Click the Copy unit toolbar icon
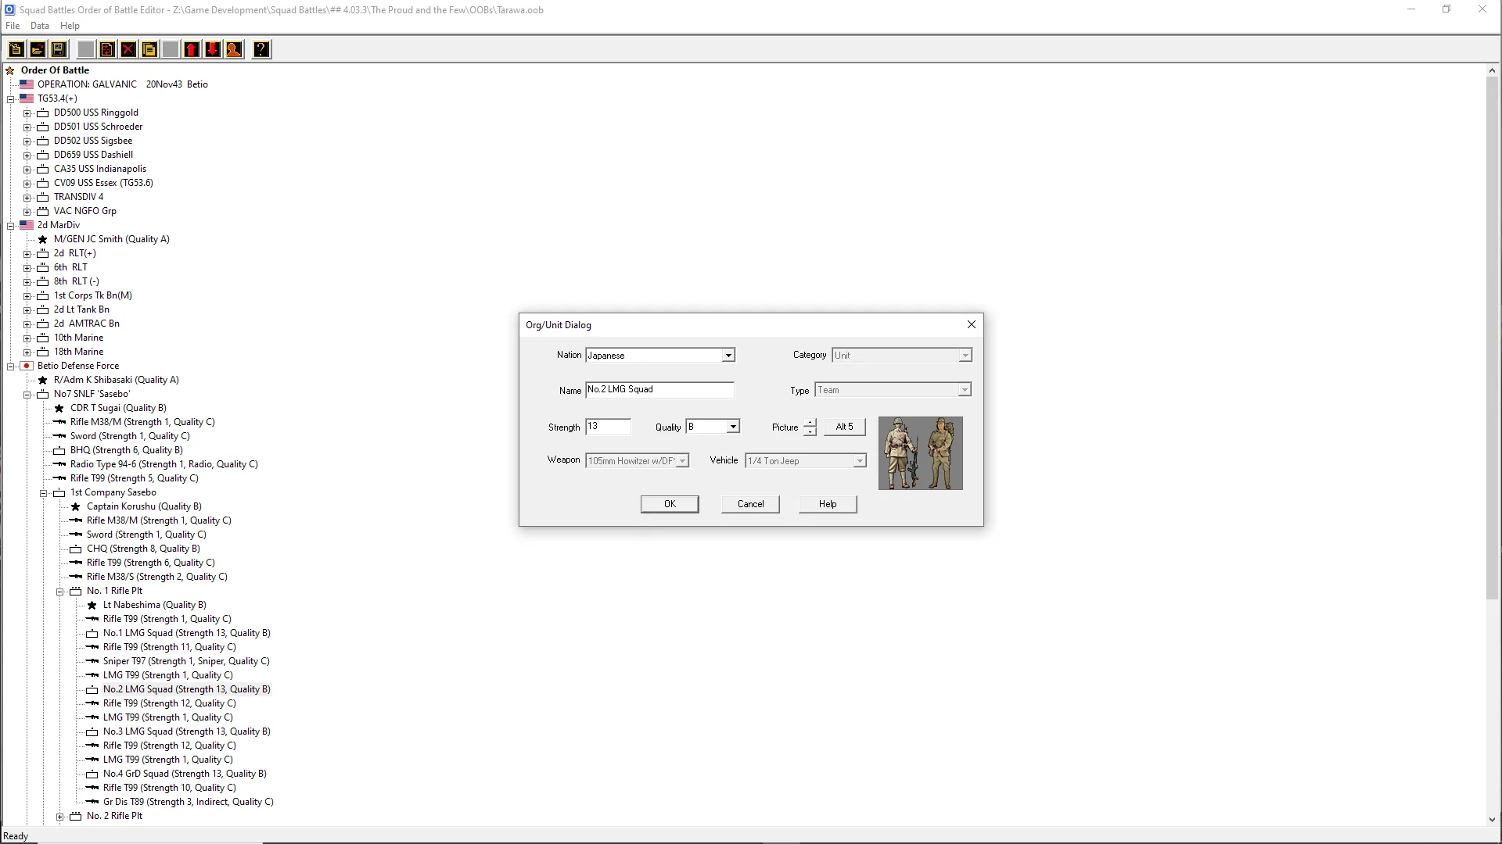This screenshot has width=1502, height=844. pos(149,49)
